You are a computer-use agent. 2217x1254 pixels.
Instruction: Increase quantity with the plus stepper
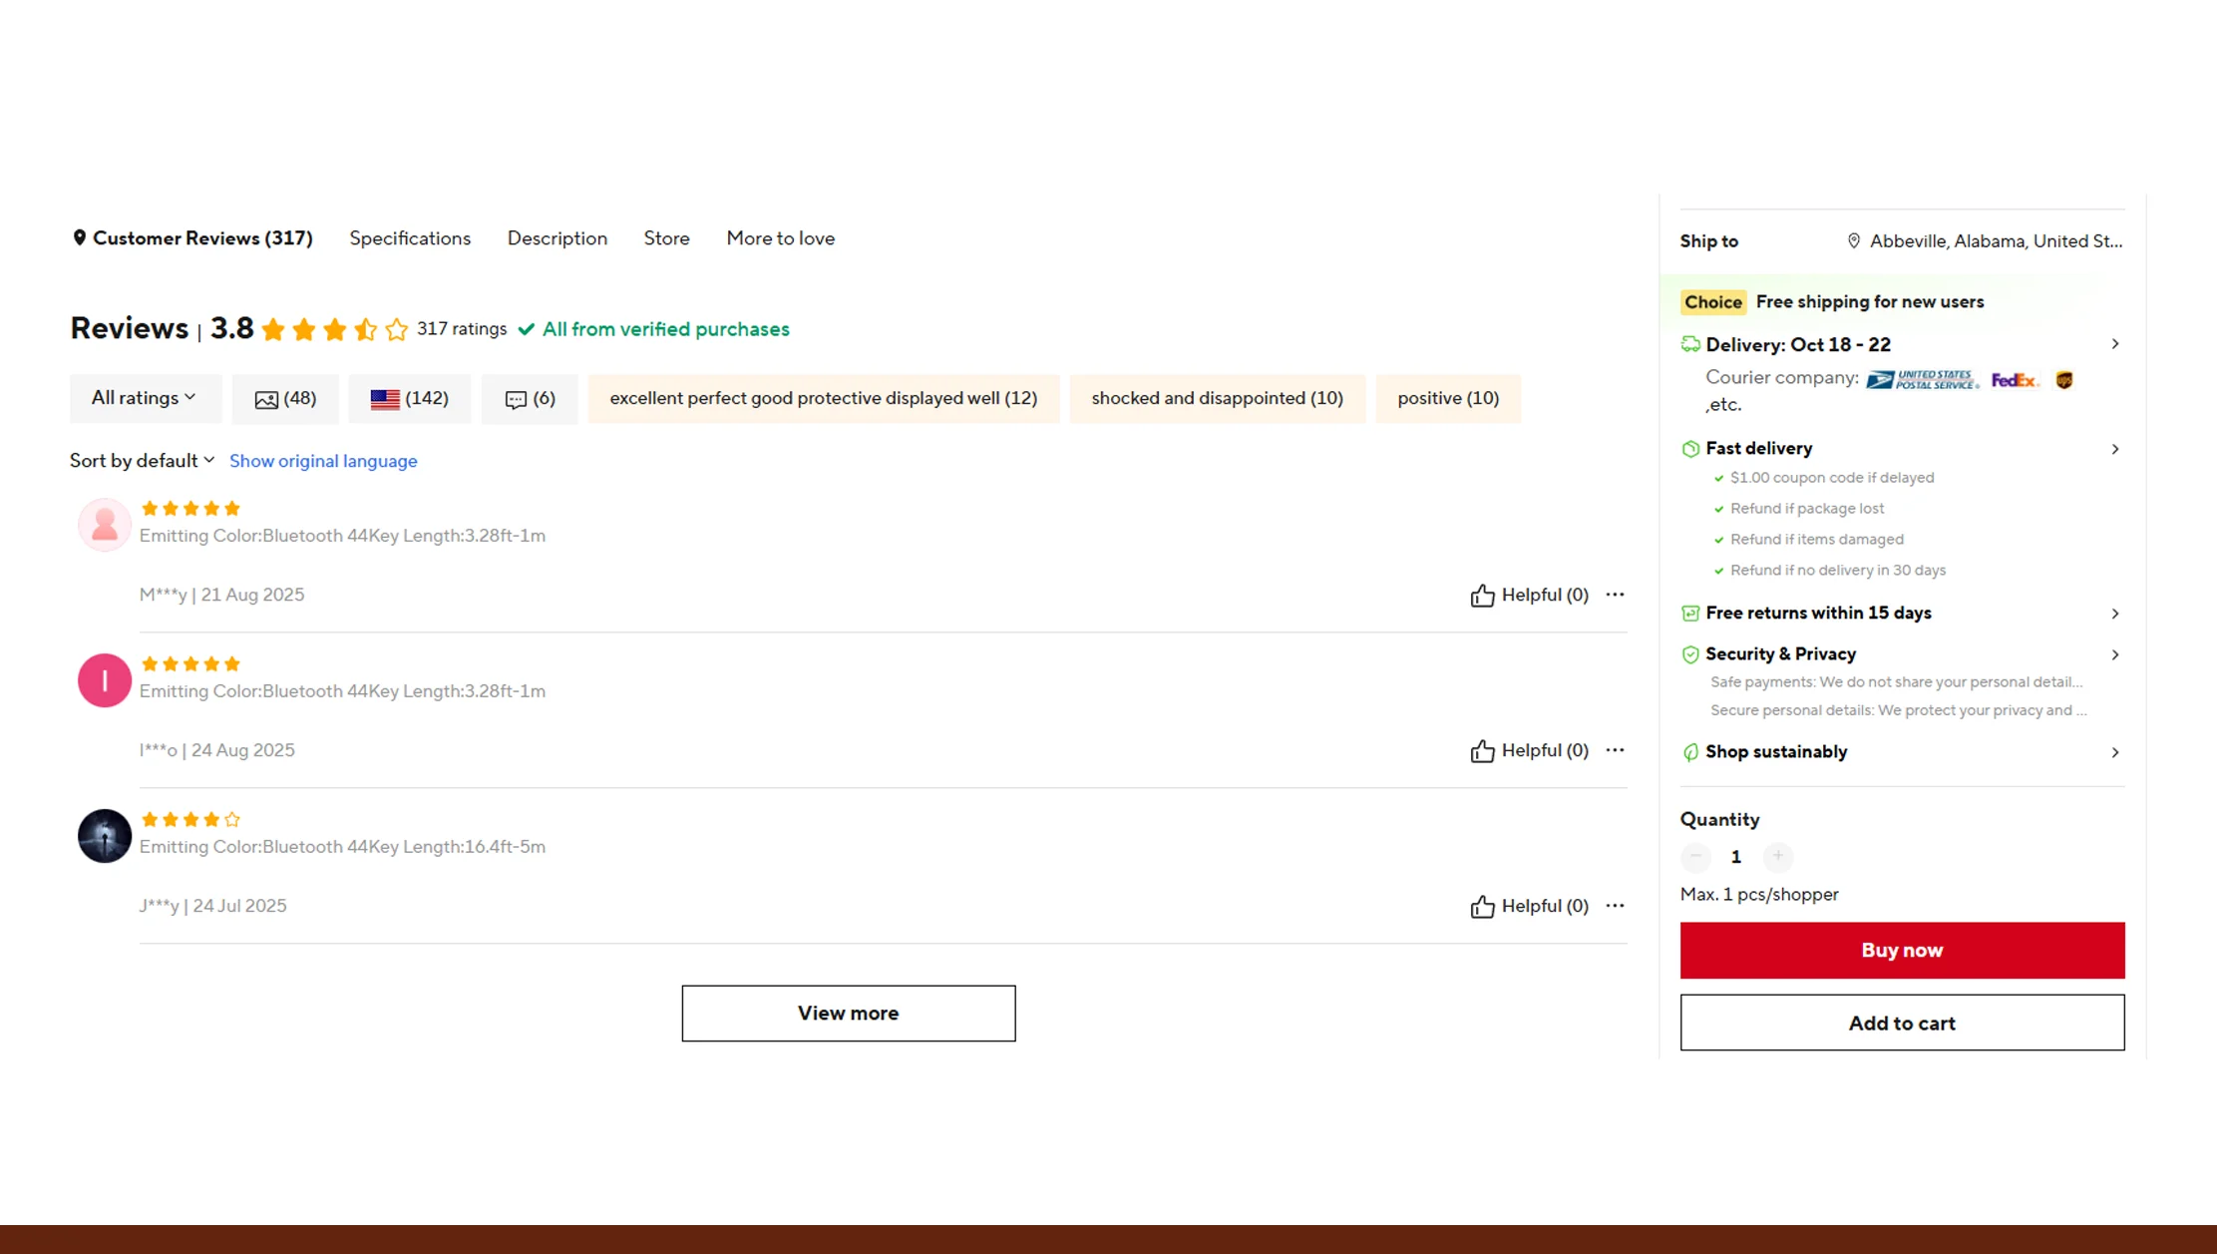(1778, 857)
